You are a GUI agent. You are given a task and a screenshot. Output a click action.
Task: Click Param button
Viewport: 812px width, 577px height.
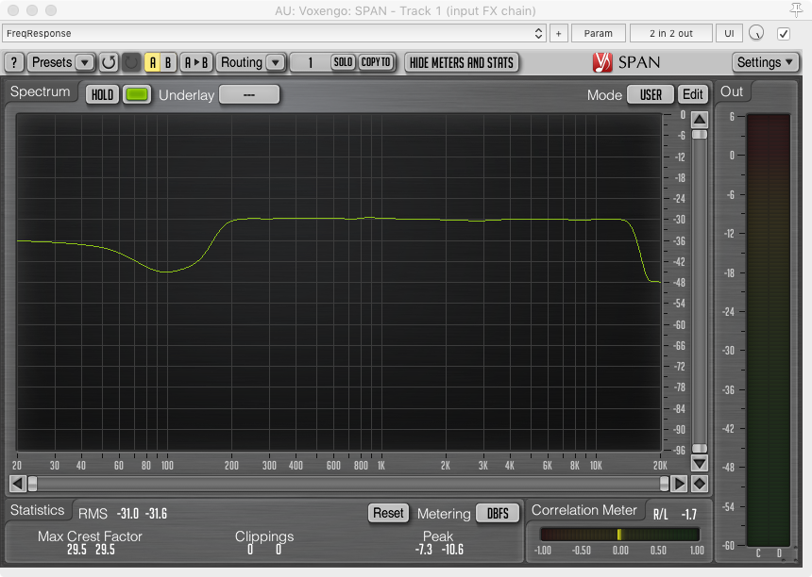pyautogui.click(x=598, y=34)
